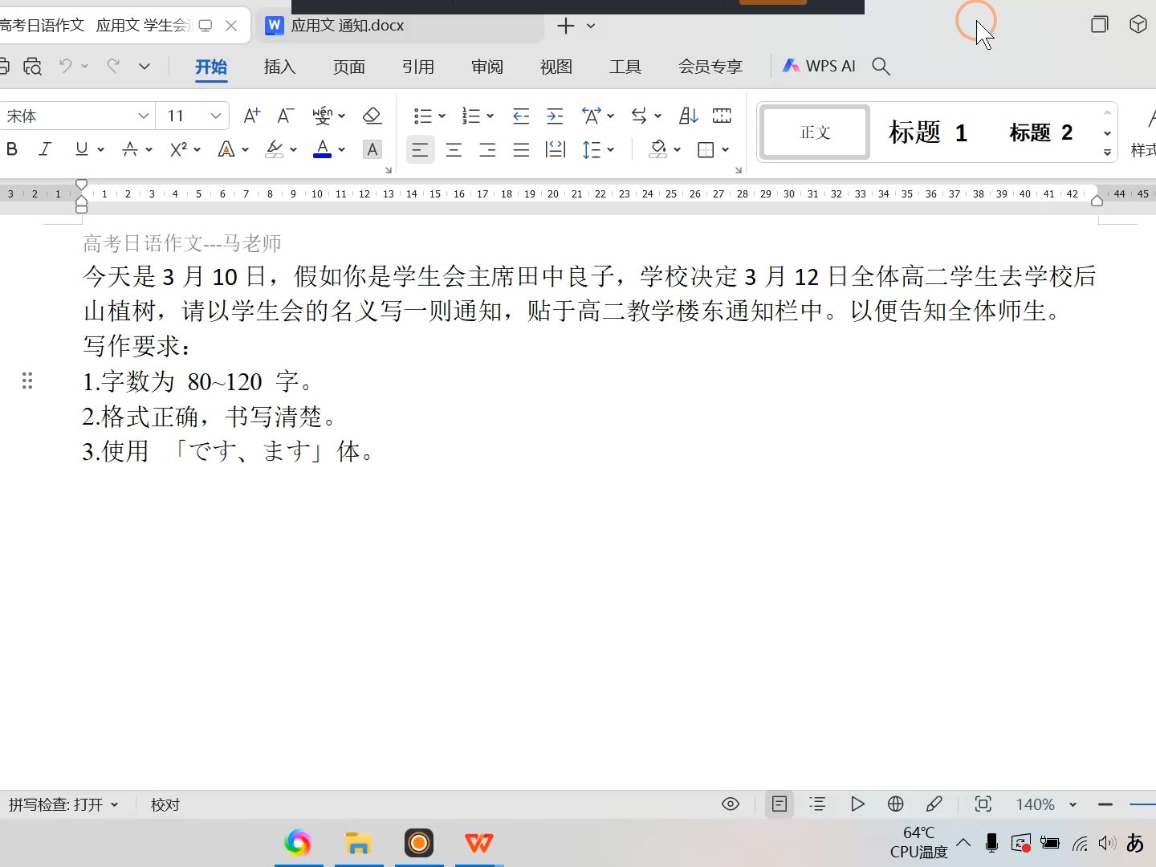
Task: Click the full screen play icon
Action: click(x=857, y=804)
